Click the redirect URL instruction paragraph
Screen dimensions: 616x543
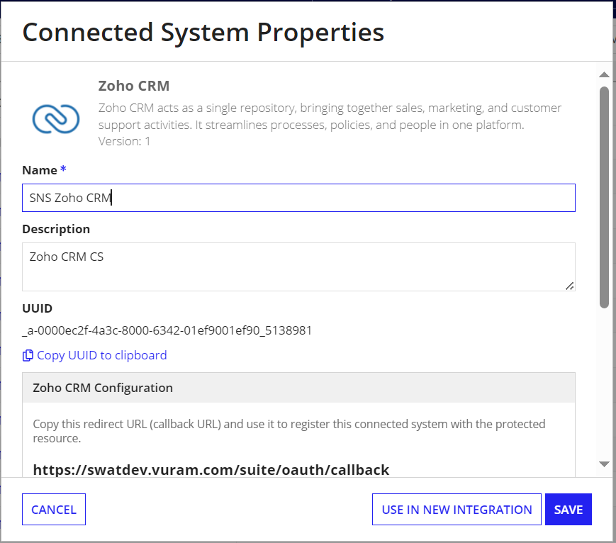(x=289, y=431)
